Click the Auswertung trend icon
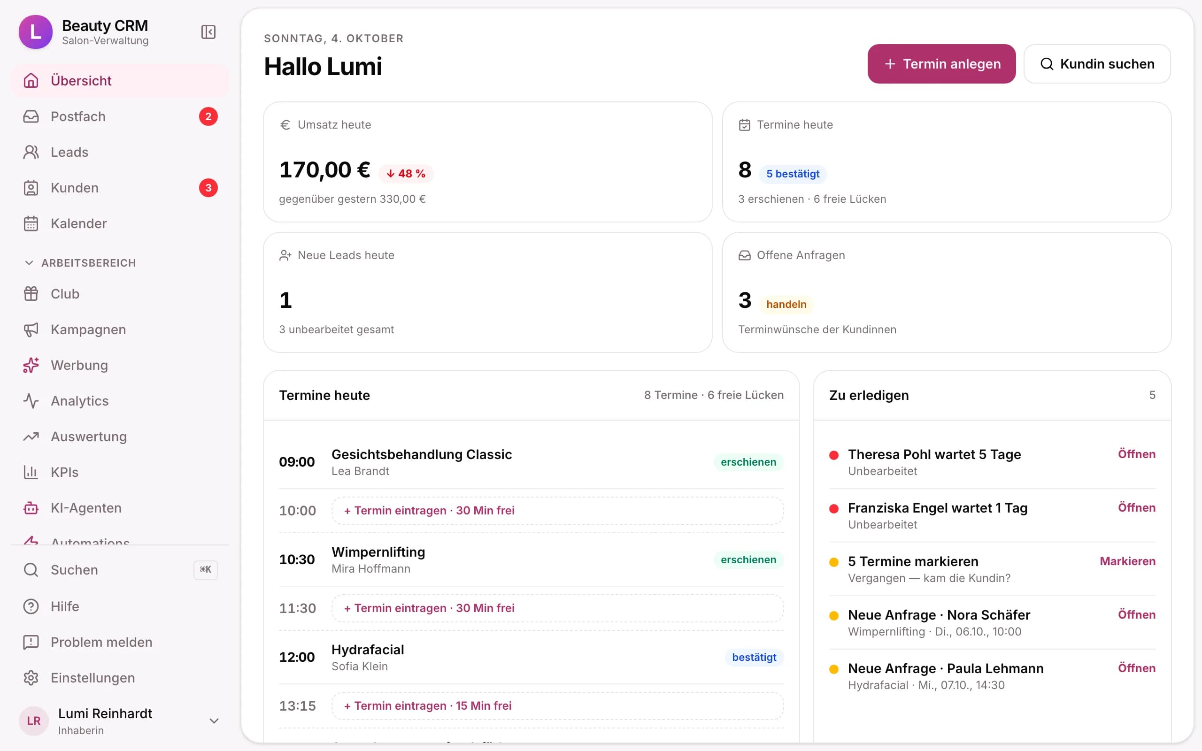Viewport: 1202px width, 751px height. click(x=31, y=437)
